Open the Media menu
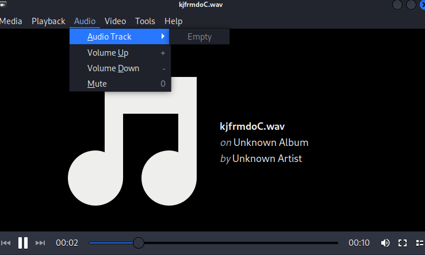425x255 pixels. (11, 21)
